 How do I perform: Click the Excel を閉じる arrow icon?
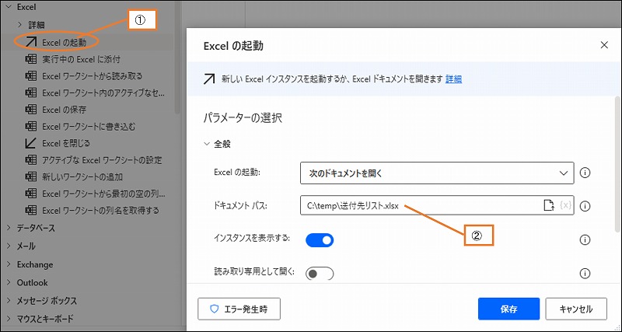coord(31,143)
